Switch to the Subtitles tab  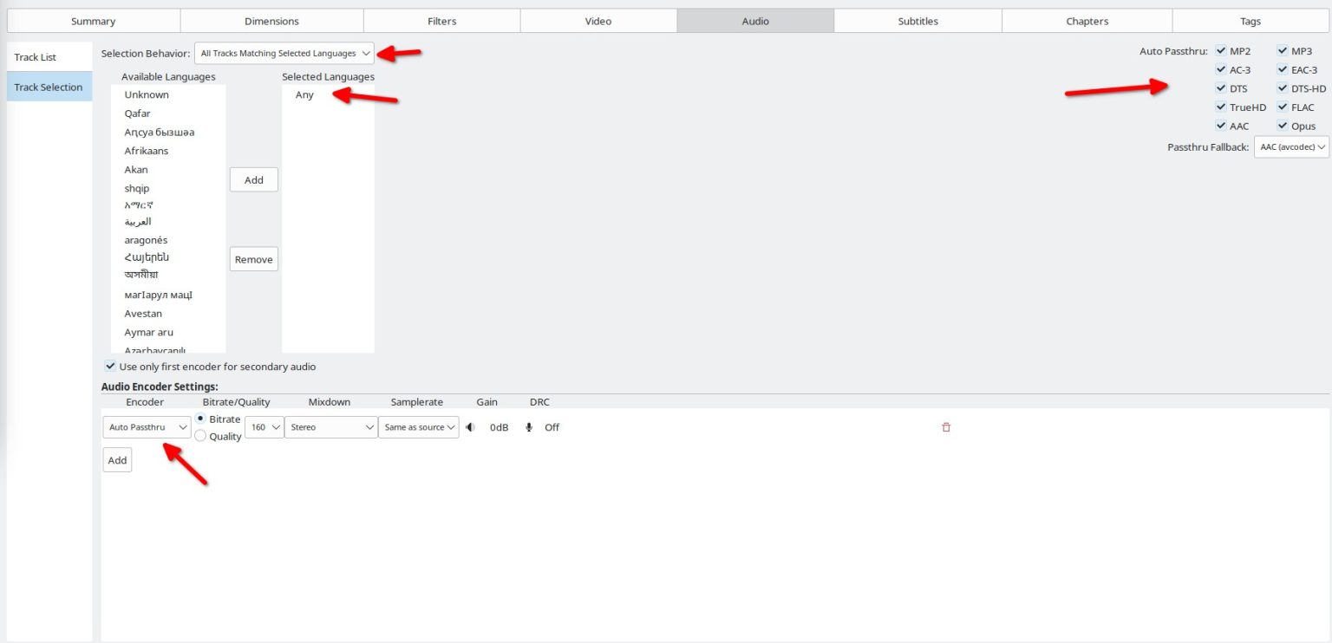[917, 21]
